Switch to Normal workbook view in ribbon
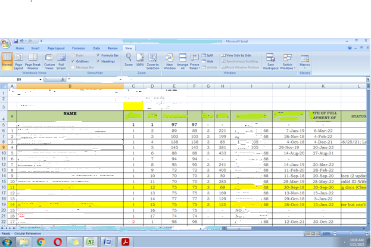 tap(7, 61)
